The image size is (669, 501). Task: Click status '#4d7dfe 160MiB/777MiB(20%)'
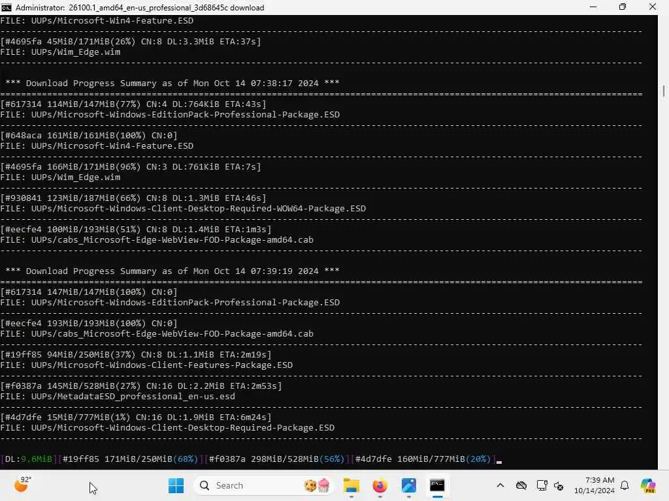click(423, 459)
